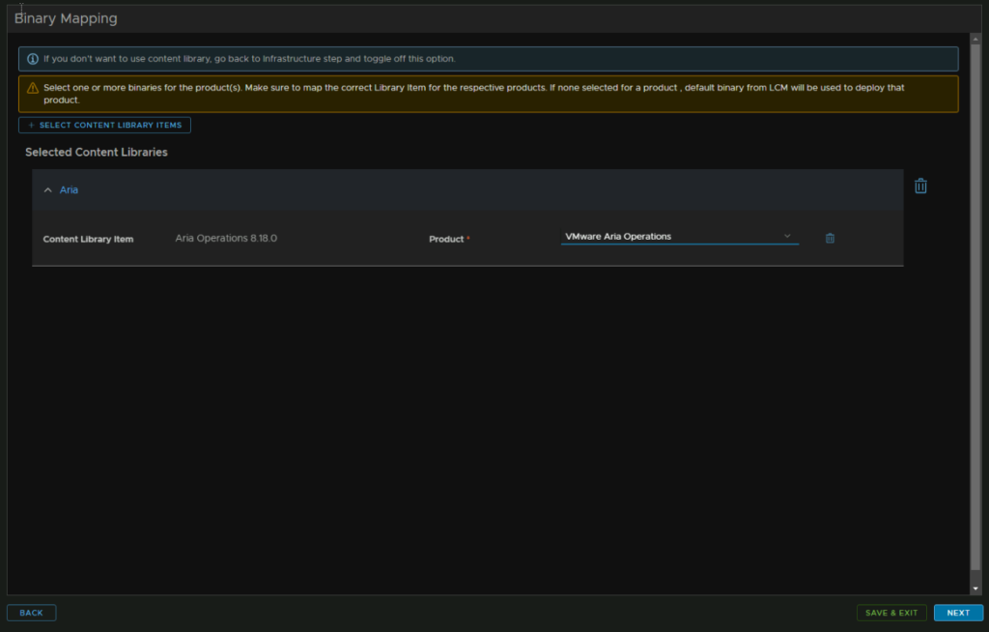Collapse the Aria library section
The width and height of the screenshot is (989, 632).
[48, 189]
